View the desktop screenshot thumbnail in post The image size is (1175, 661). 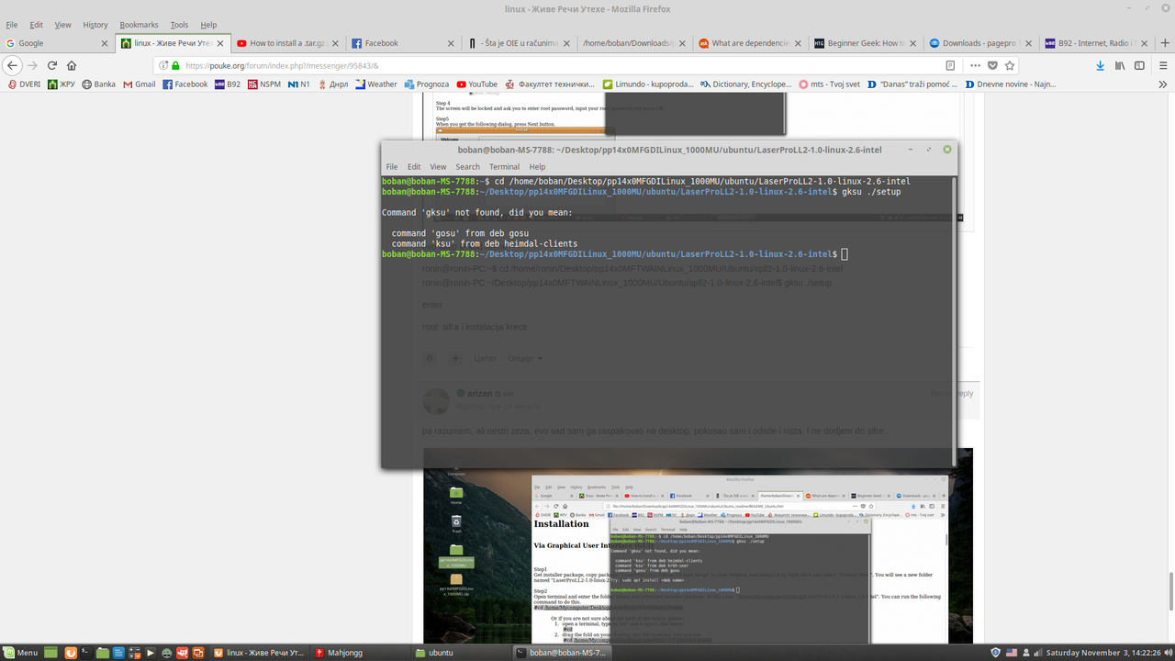[x=698, y=545]
